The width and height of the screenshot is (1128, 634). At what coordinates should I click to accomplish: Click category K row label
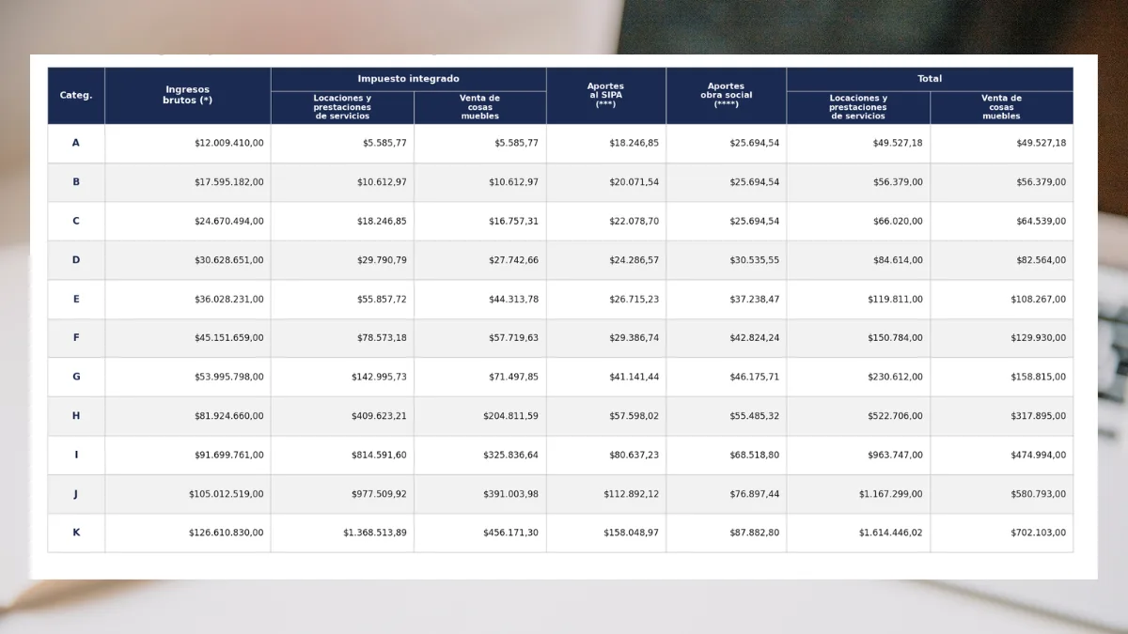point(76,533)
